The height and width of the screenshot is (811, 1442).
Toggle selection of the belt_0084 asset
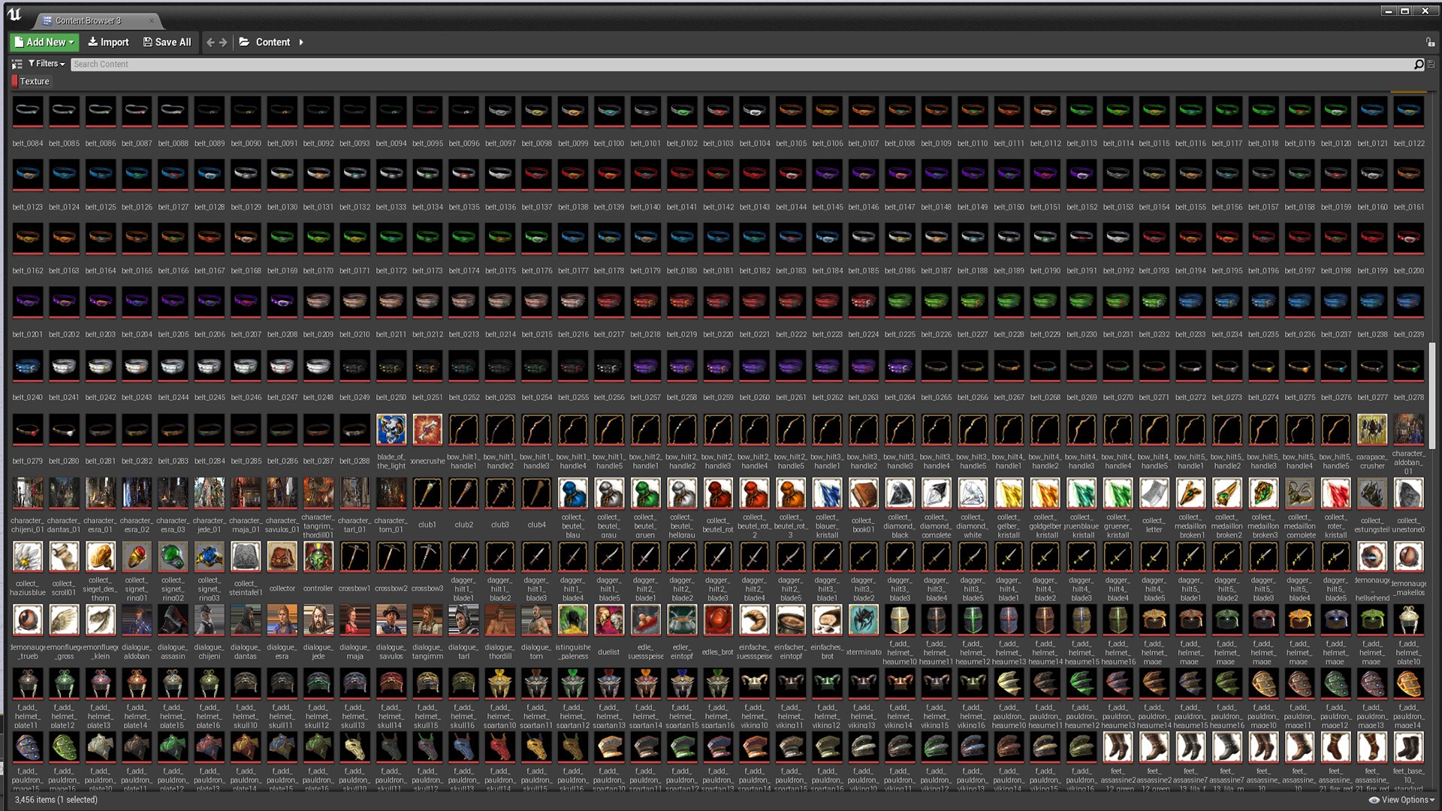pyautogui.click(x=28, y=111)
